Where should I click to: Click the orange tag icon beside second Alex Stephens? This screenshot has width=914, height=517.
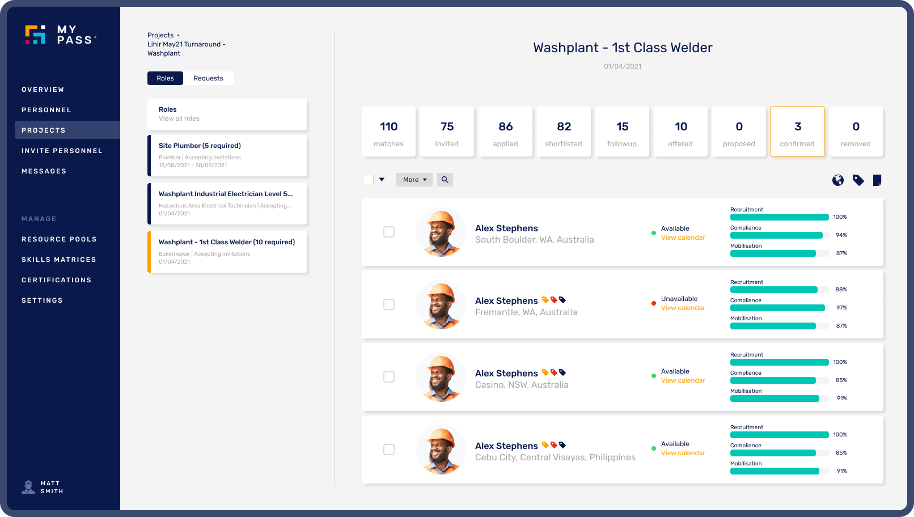coord(546,300)
